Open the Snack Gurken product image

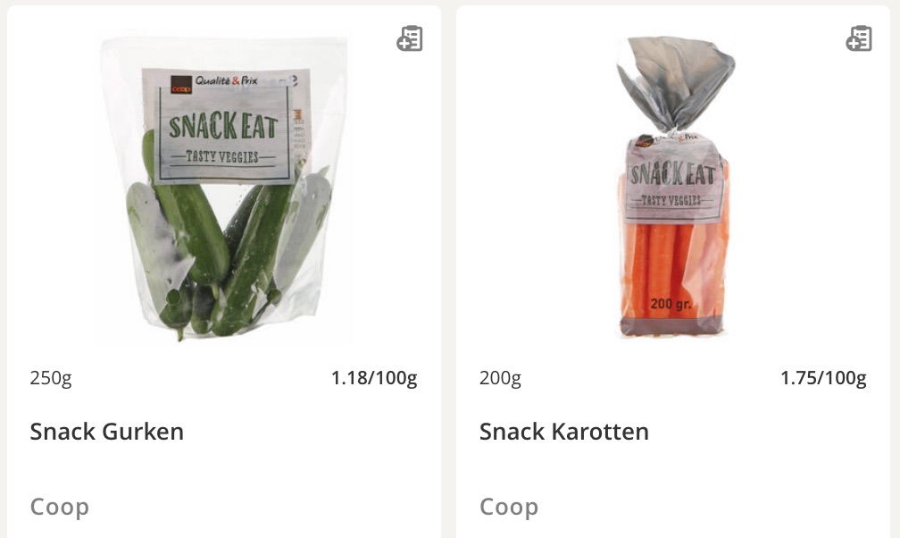point(224,189)
